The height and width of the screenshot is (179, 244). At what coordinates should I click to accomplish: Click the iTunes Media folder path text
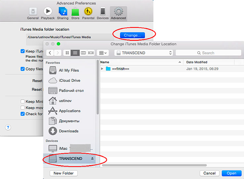pos(59,37)
